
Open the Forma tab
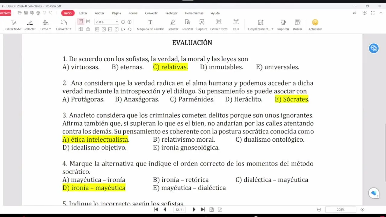coord(133,13)
